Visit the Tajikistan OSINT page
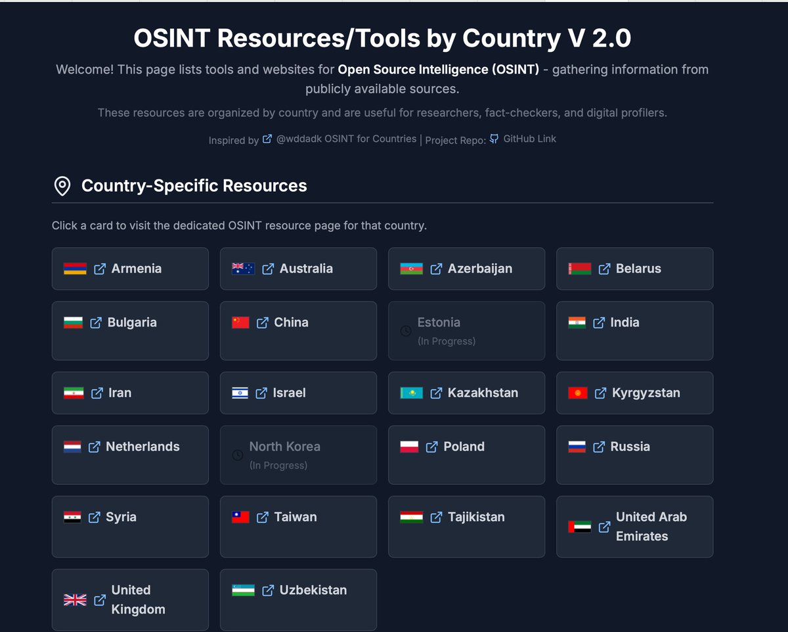 466,527
